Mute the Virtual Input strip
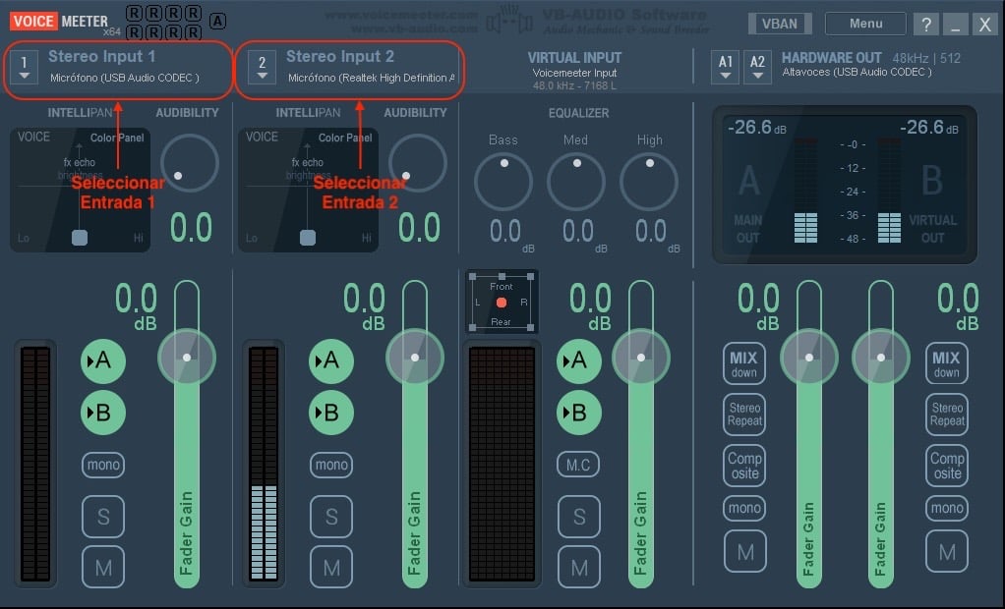The image size is (1005, 609). (579, 567)
